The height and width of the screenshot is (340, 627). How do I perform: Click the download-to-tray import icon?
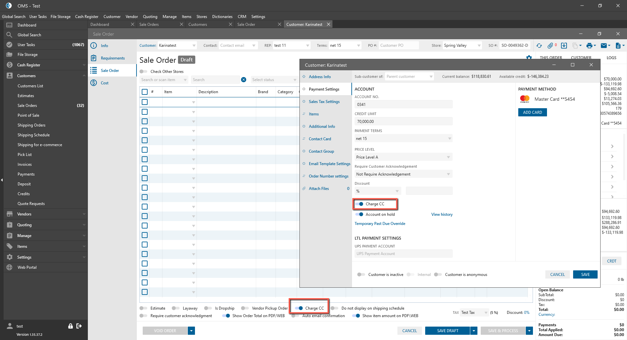(564, 46)
